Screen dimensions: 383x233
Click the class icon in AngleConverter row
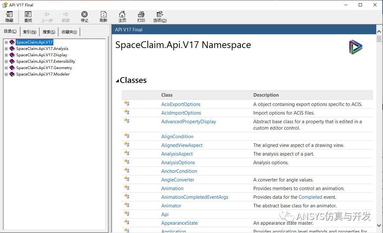coord(127,179)
